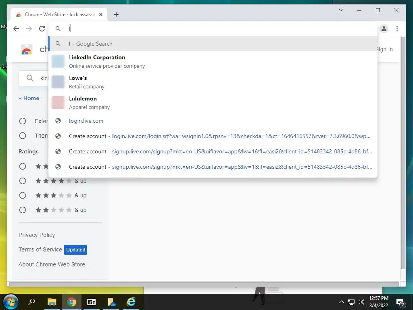Open Internet Explorer from taskbar
The width and height of the screenshot is (413, 310).
[131, 302]
